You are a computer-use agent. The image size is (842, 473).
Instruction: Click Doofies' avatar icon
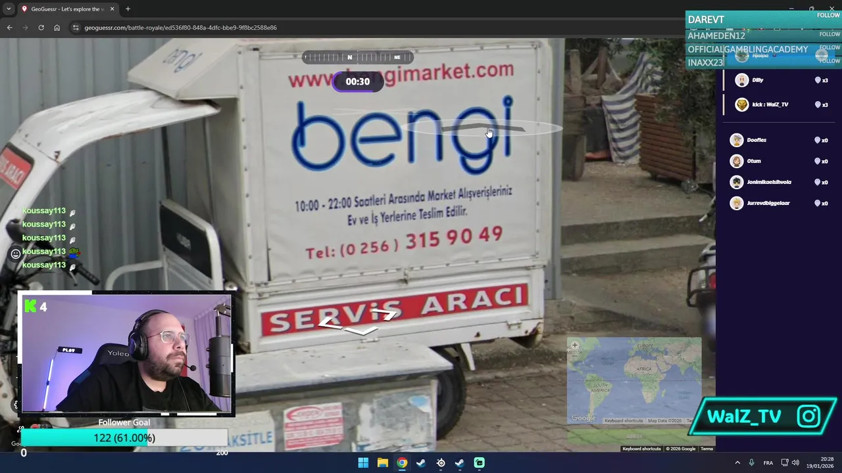737,140
